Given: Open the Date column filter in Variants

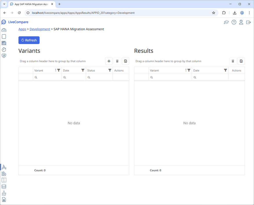Looking at the screenshot, I should 83,70.
